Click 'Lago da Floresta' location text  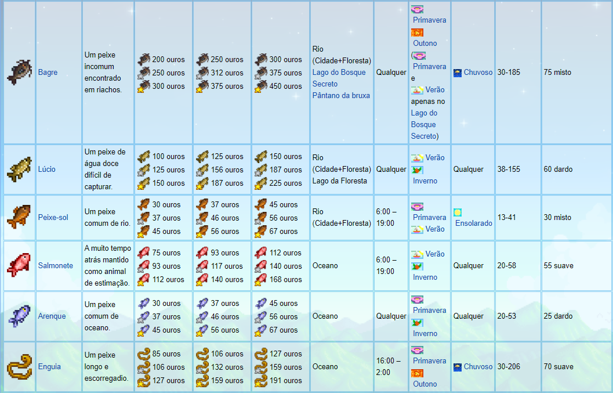339,181
